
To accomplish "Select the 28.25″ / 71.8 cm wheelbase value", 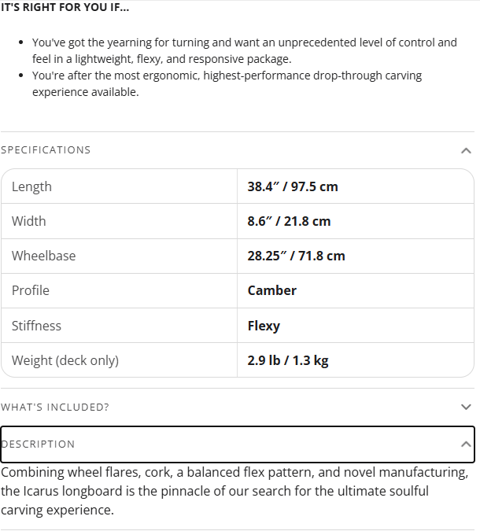I will tap(296, 256).
